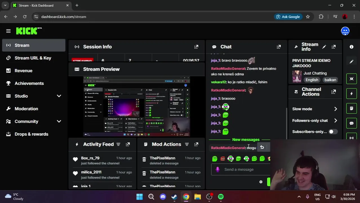This screenshot has height=203, width=360.
Task: Click the English language tag
Action: click(x=312, y=80)
